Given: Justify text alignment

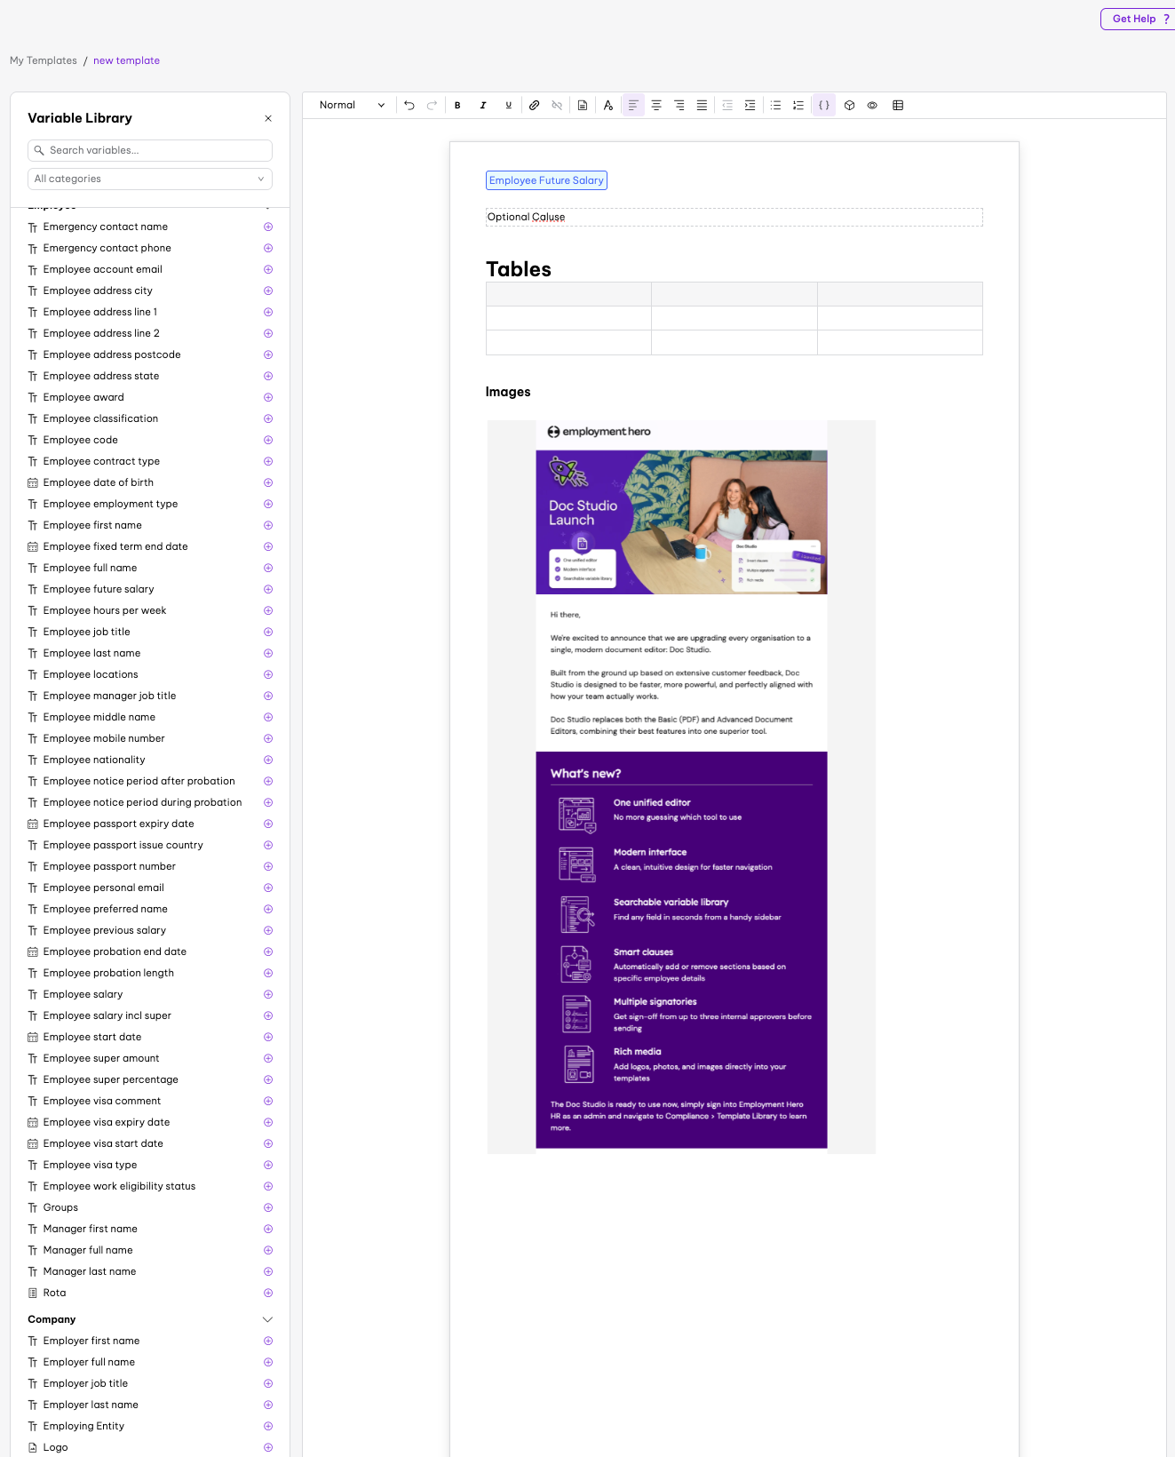Looking at the screenshot, I should (x=702, y=105).
